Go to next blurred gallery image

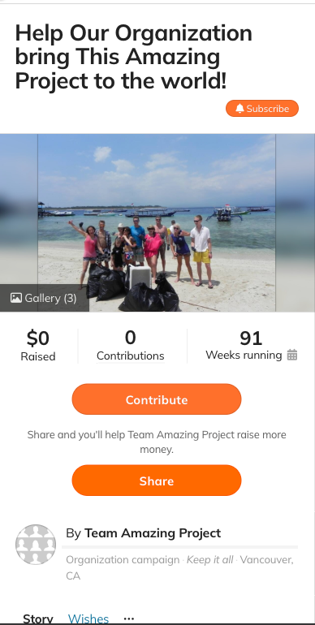tap(295, 223)
